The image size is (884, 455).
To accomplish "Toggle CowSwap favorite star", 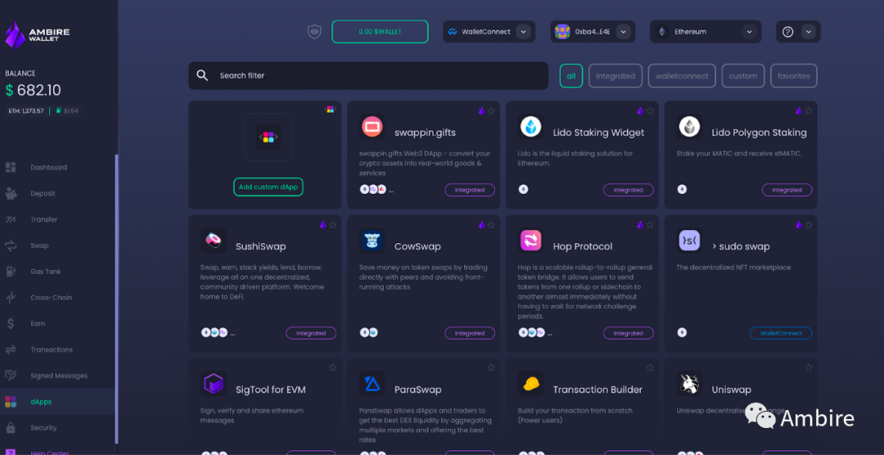I will 491,225.
